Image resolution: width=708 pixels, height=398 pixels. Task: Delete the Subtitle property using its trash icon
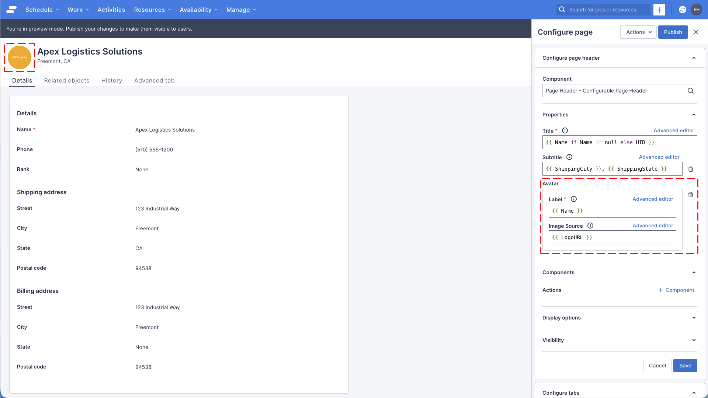691,169
